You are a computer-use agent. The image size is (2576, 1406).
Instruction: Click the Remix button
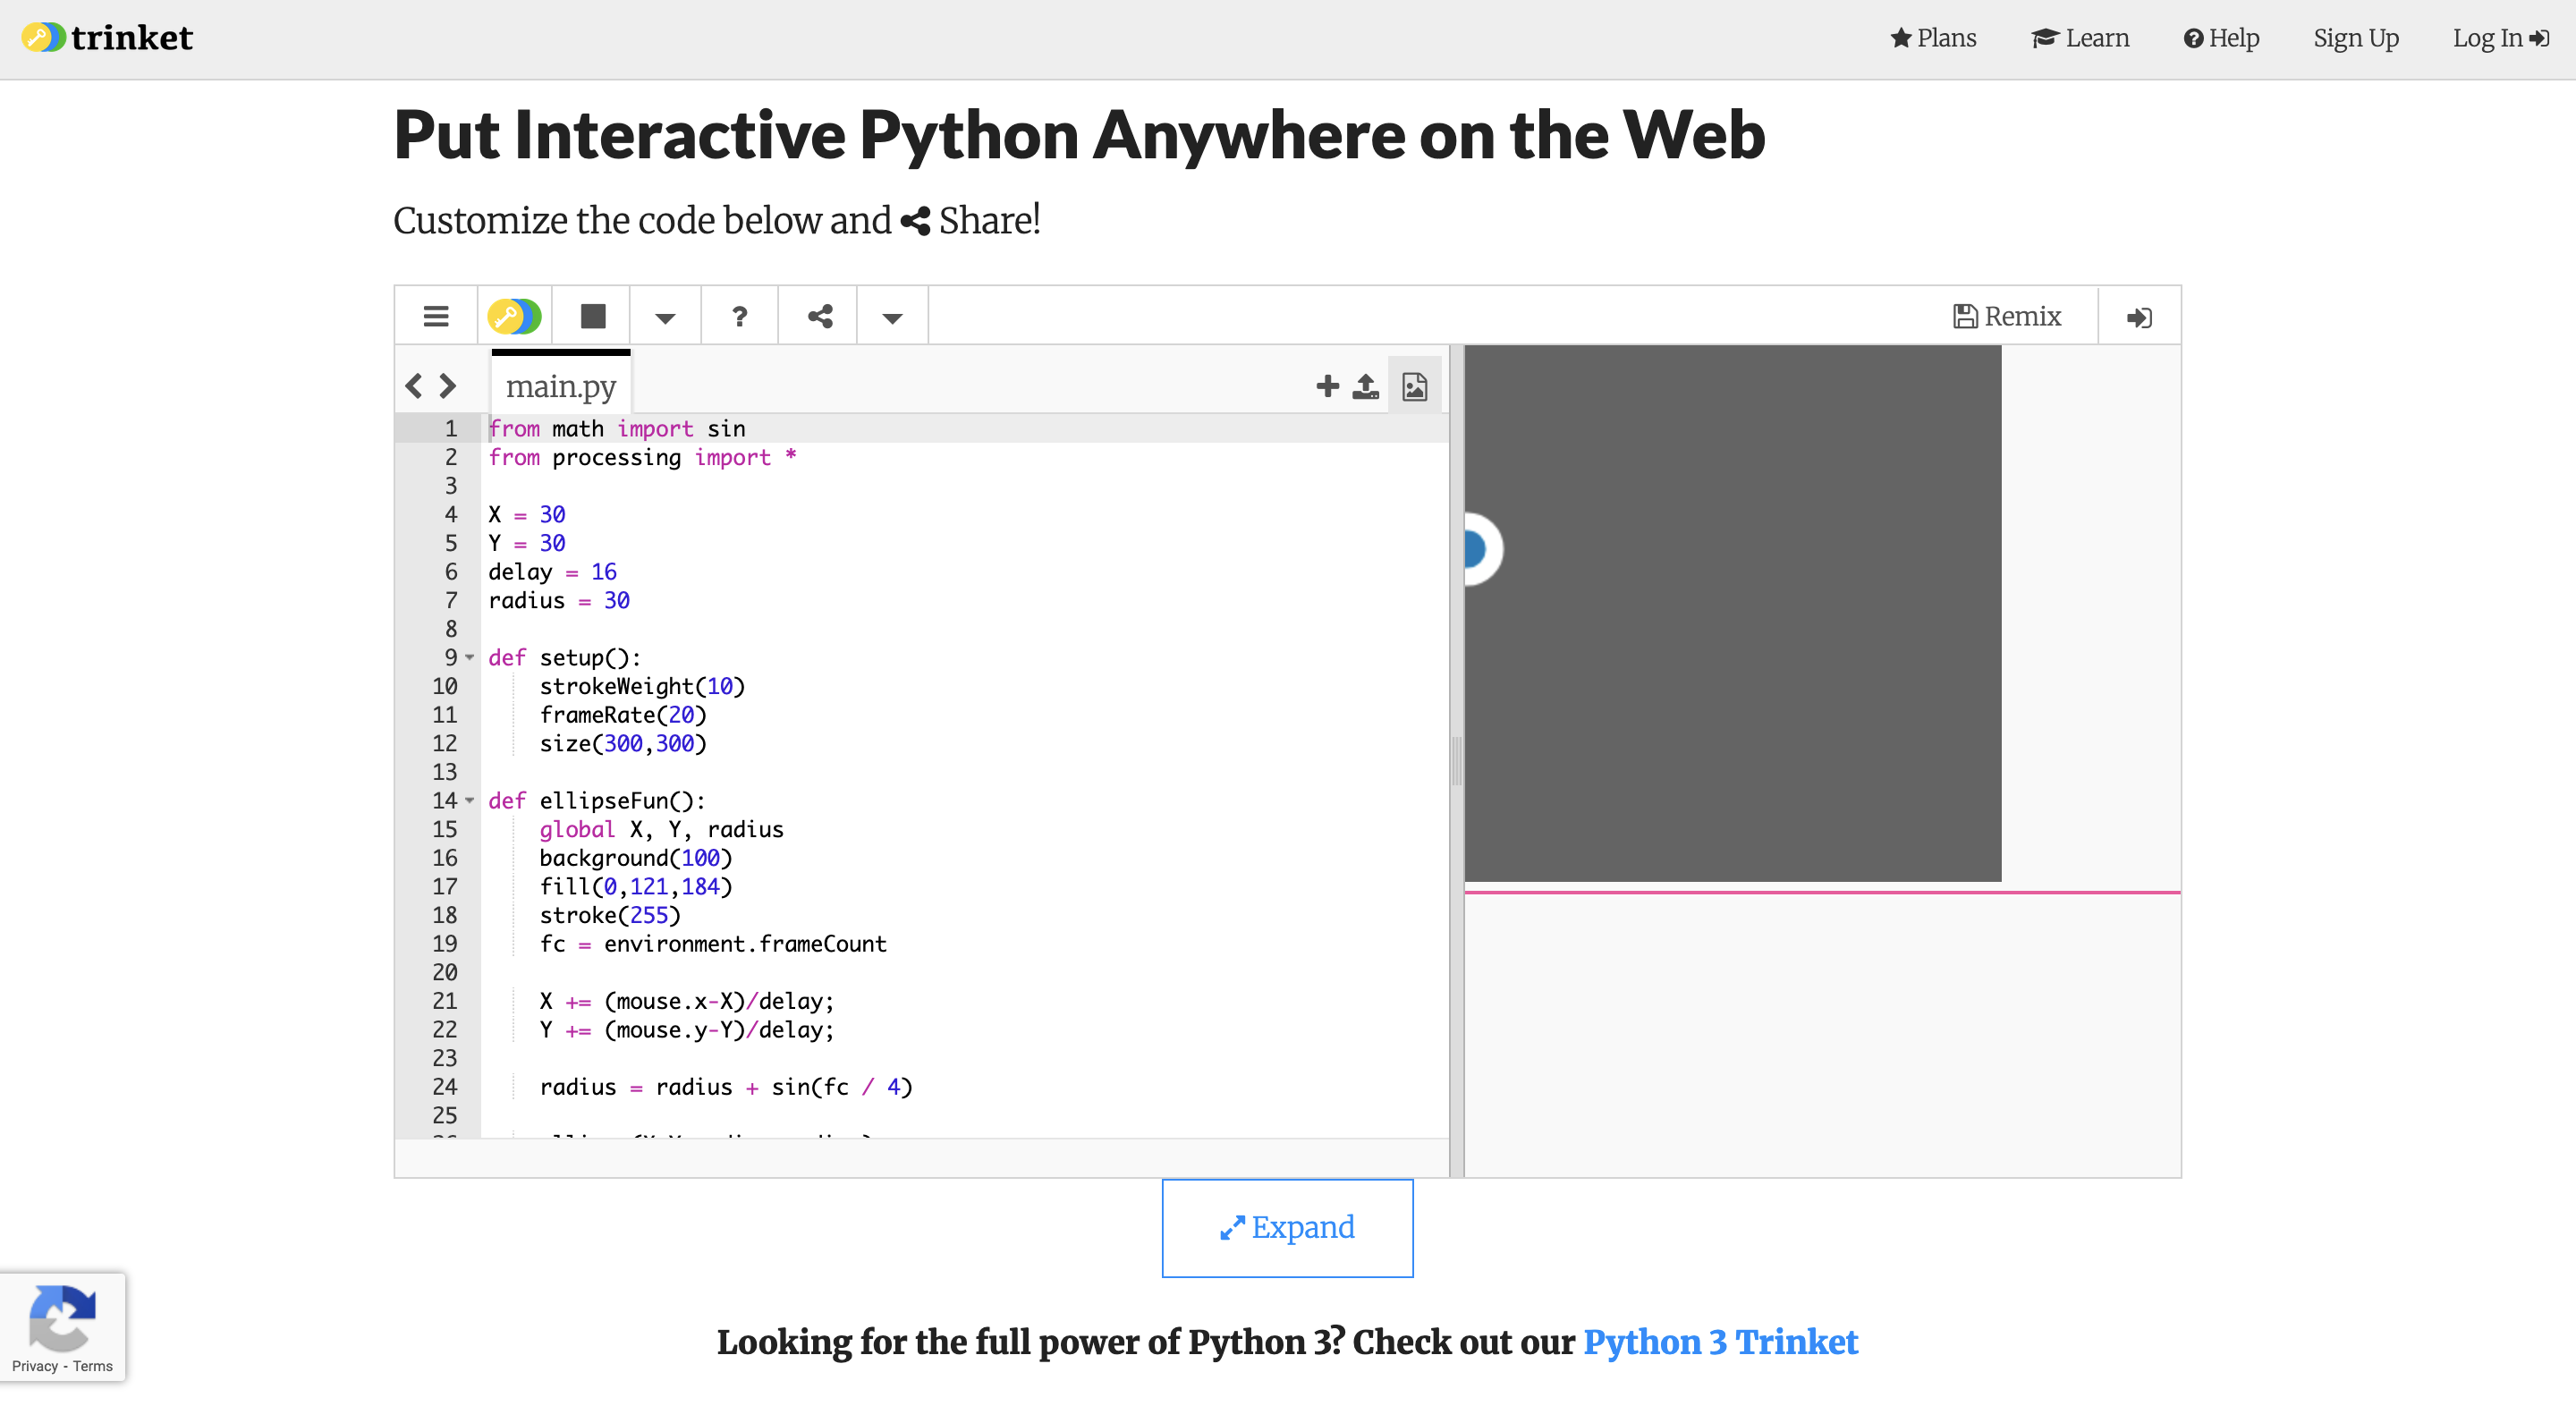(x=2007, y=317)
